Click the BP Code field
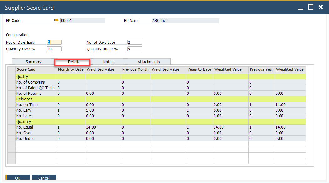329x183 pixels. pyautogui.click(x=83, y=20)
